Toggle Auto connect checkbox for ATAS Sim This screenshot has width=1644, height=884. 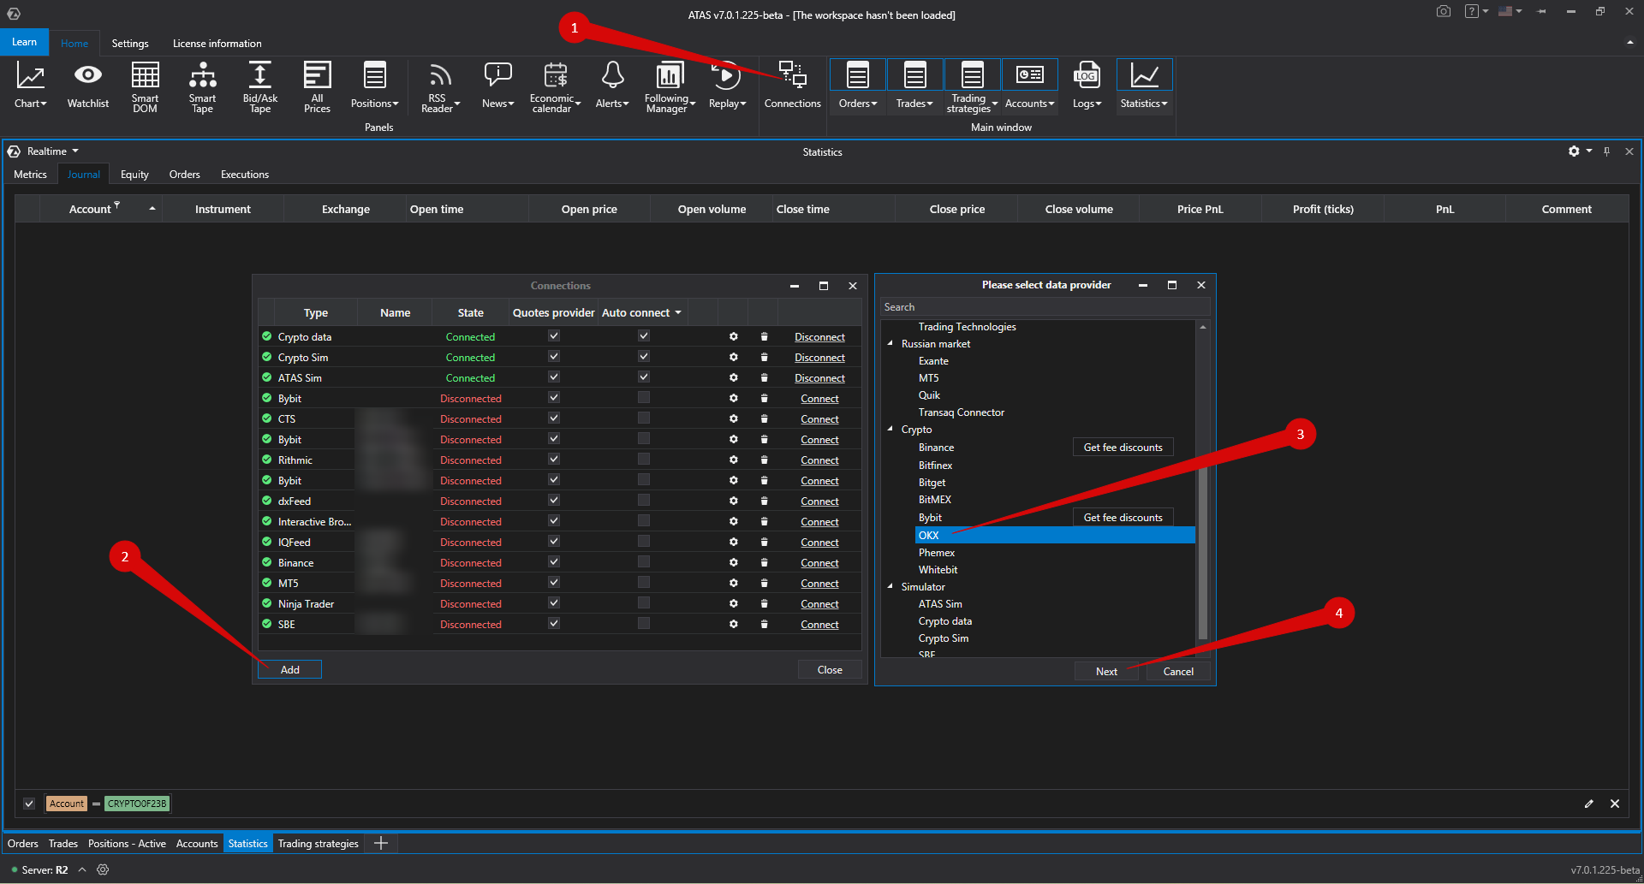(x=644, y=377)
